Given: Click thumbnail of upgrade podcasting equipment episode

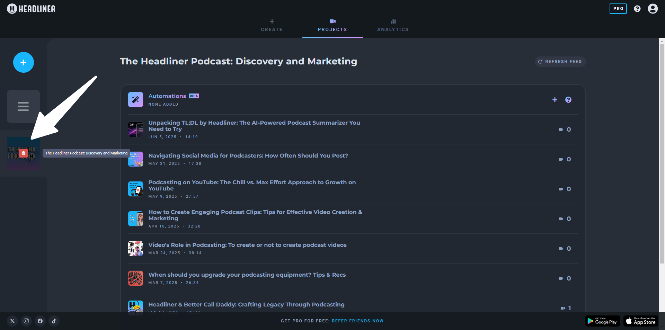Looking at the screenshot, I should pos(135,278).
